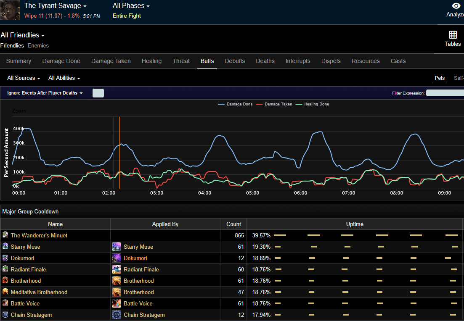Click first uptime bar in Chain Stratagem row
This screenshot has width=464, height=321.
coord(278,315)
